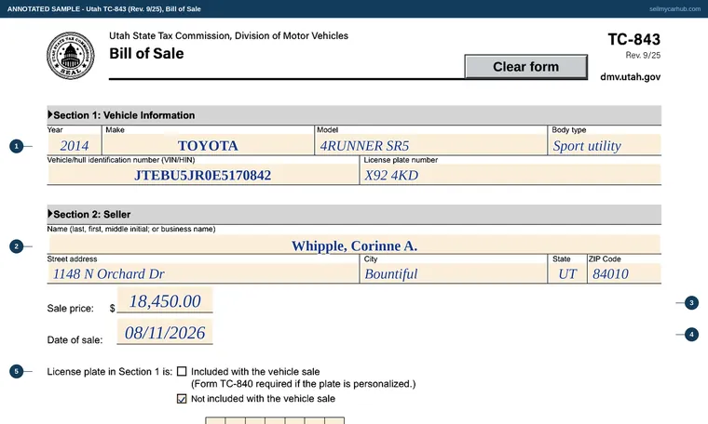
Task: Click street address 1148 N Orchard Dr
Action: (203, 273)
